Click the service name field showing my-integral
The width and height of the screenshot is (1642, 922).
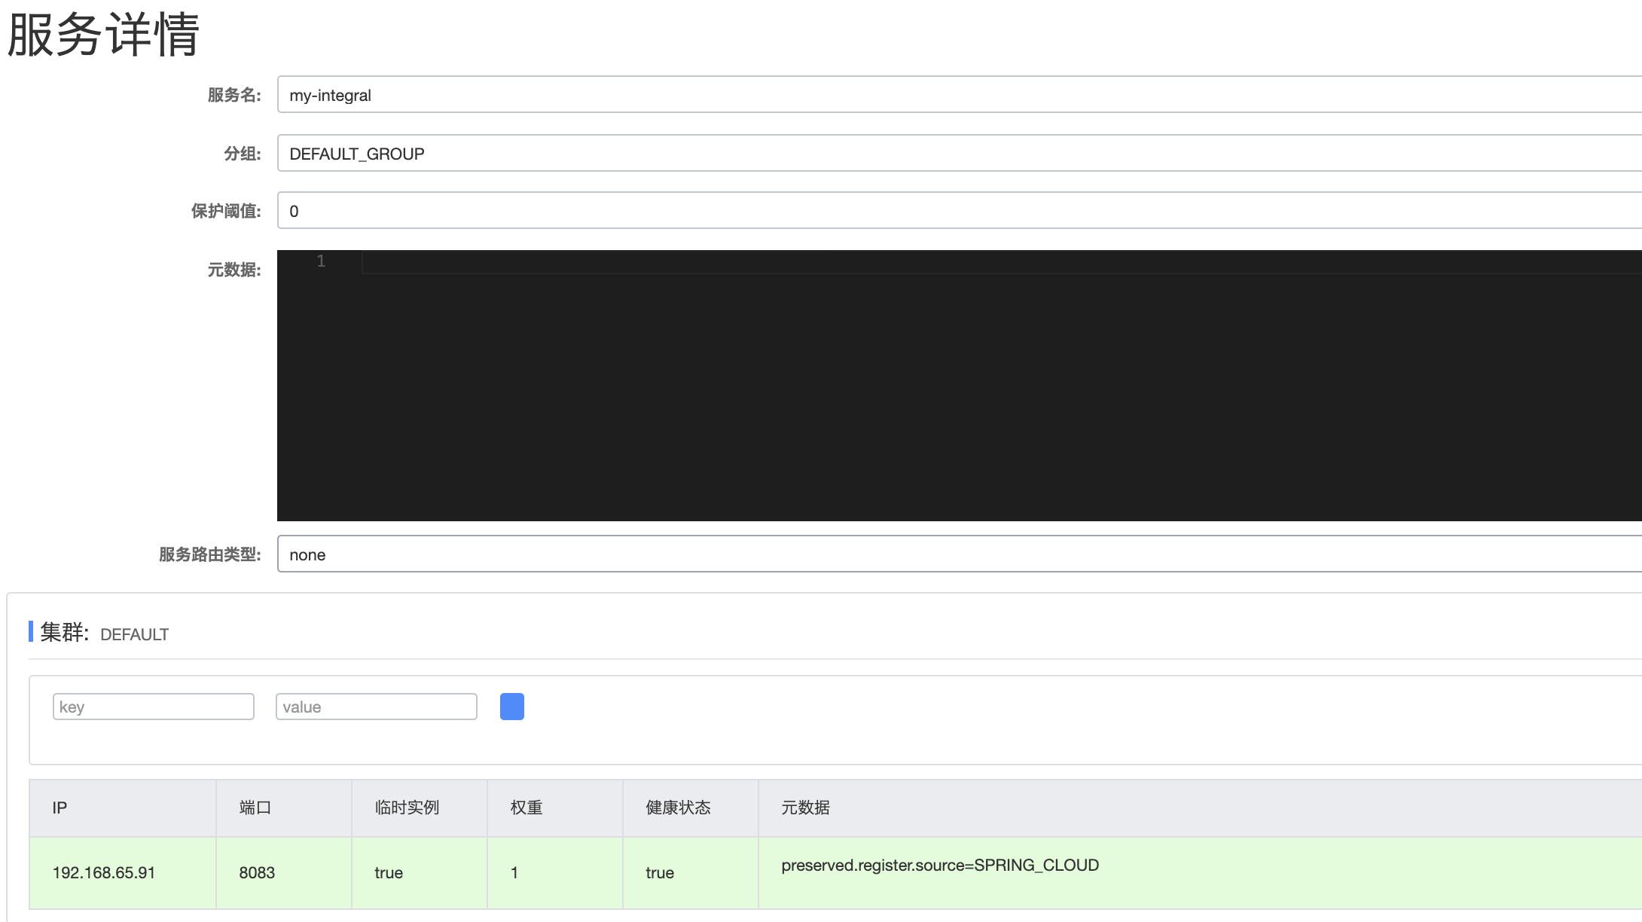[960, 94]
